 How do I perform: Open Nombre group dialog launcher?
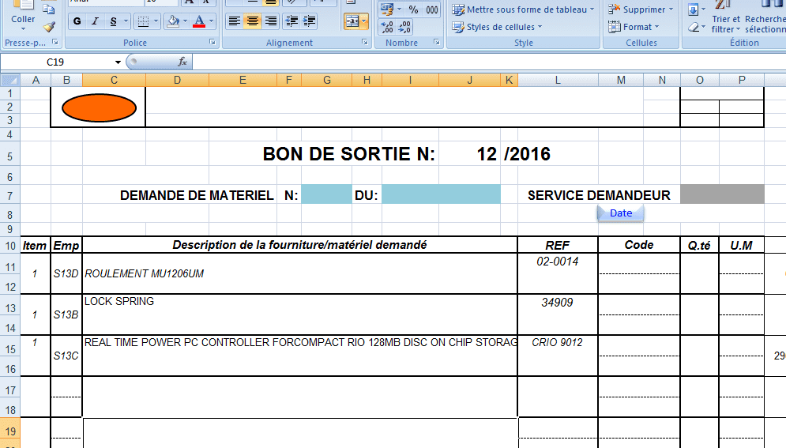tap(437, 43)
